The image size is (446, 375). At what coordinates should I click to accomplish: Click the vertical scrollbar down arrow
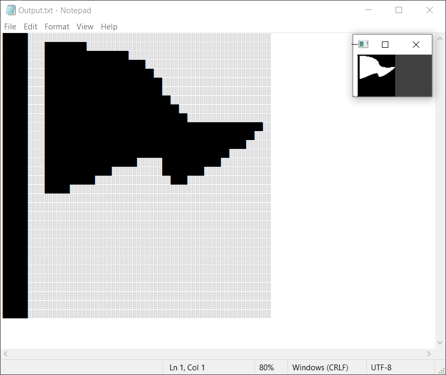440,342
